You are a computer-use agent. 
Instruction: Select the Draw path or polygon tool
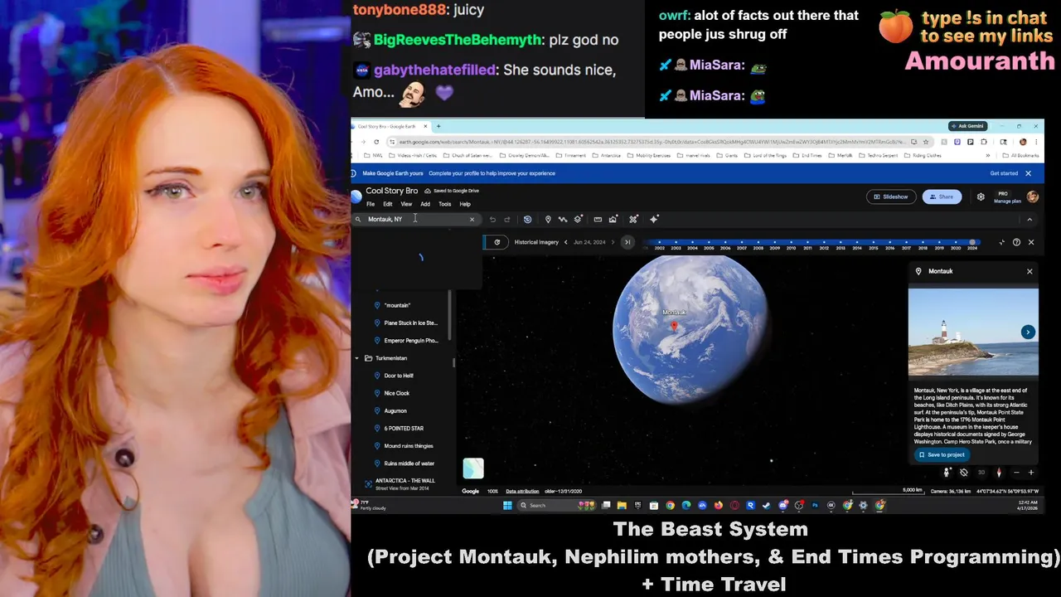(563, 219)
